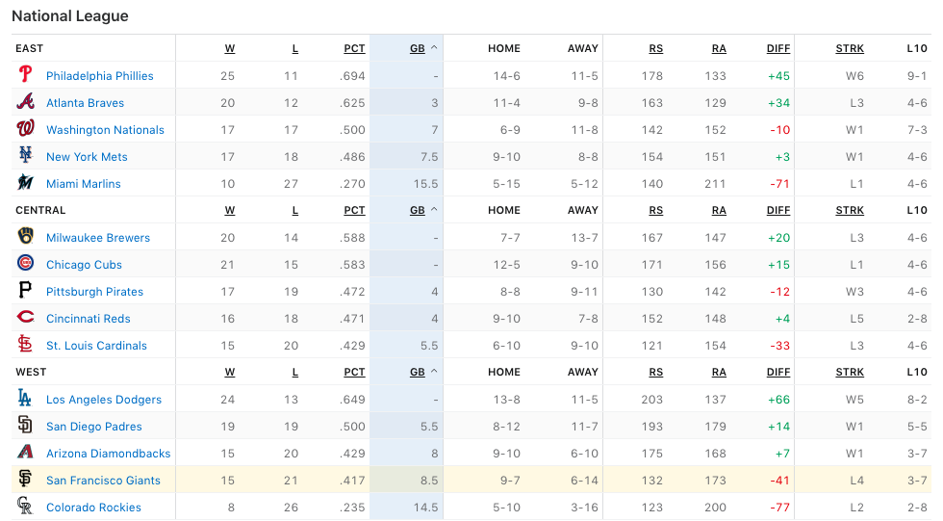Click the New York Mets logo
This screenshot has width=943, height=521.
(25, 156)
